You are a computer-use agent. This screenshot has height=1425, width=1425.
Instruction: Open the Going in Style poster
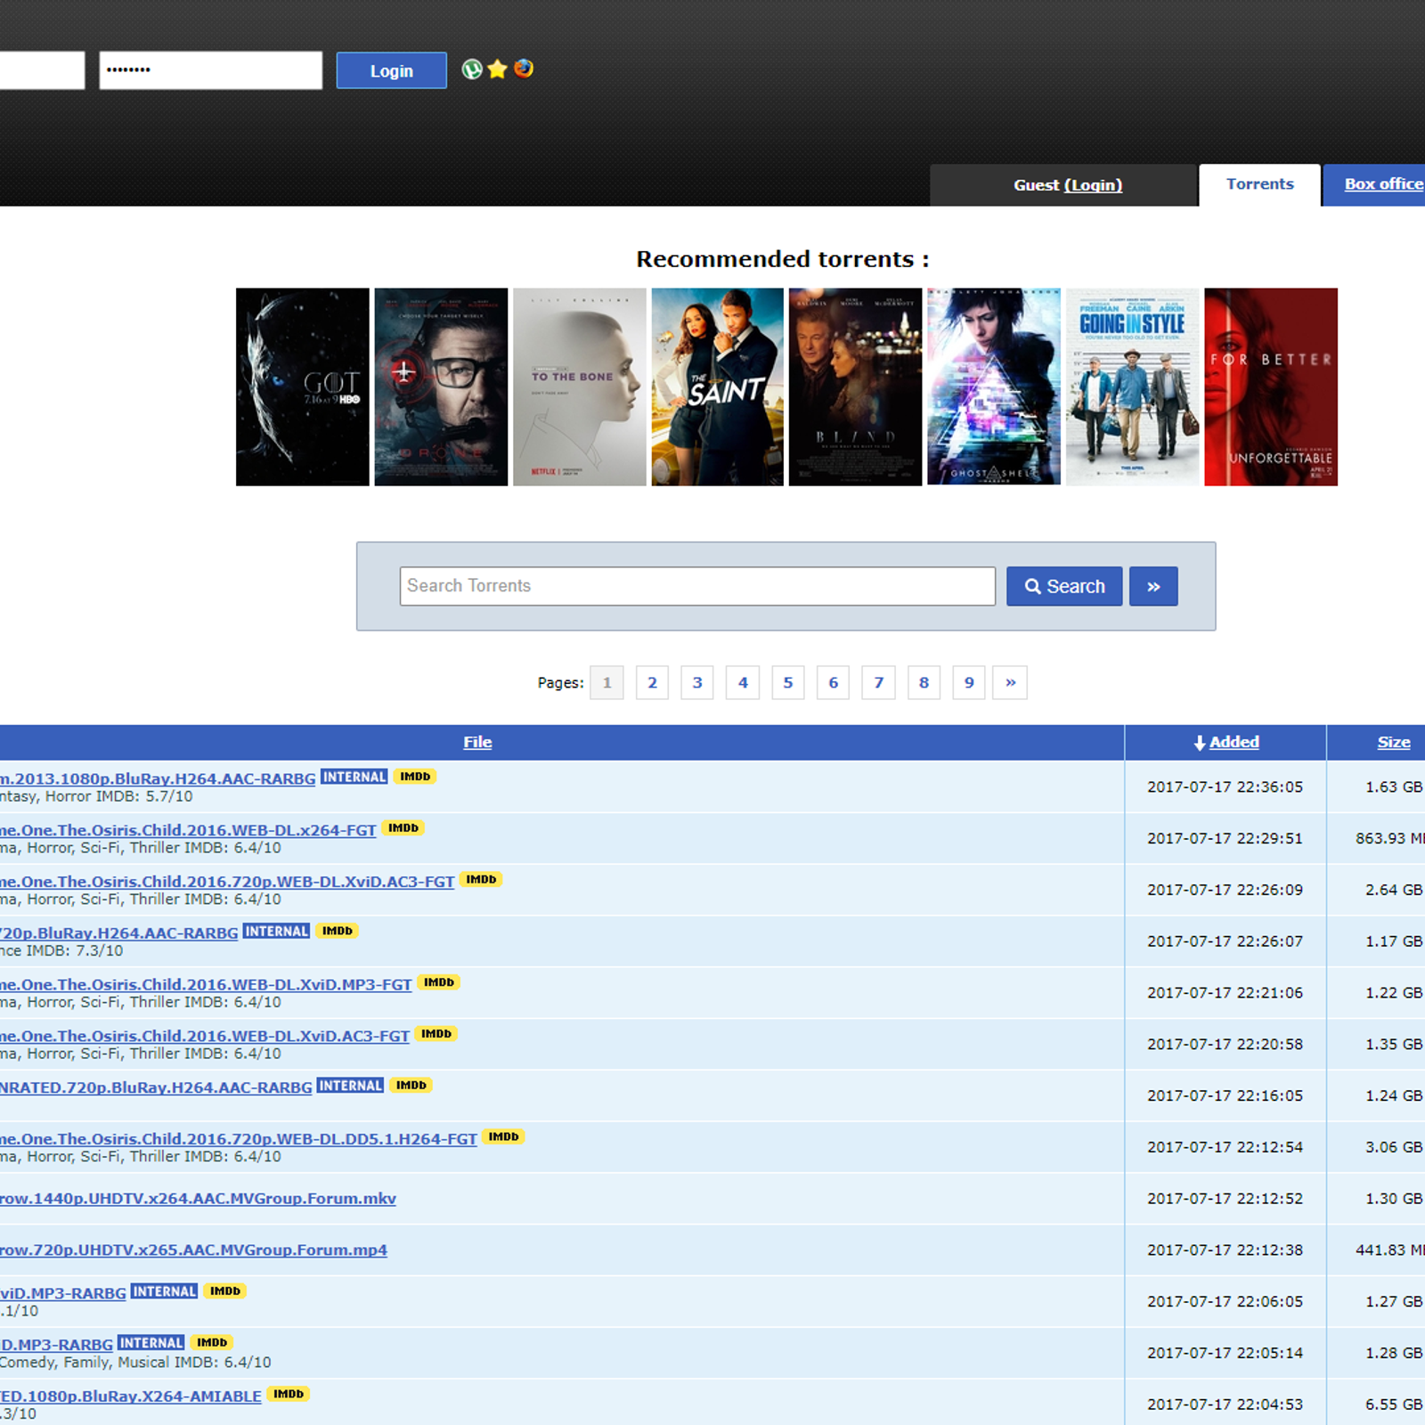(x=1133, y=387)
